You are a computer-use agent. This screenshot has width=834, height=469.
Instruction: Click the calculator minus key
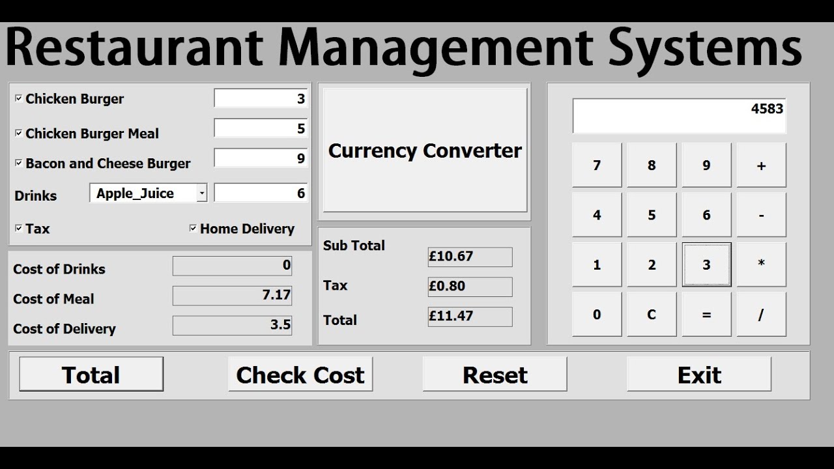(761, 215)
